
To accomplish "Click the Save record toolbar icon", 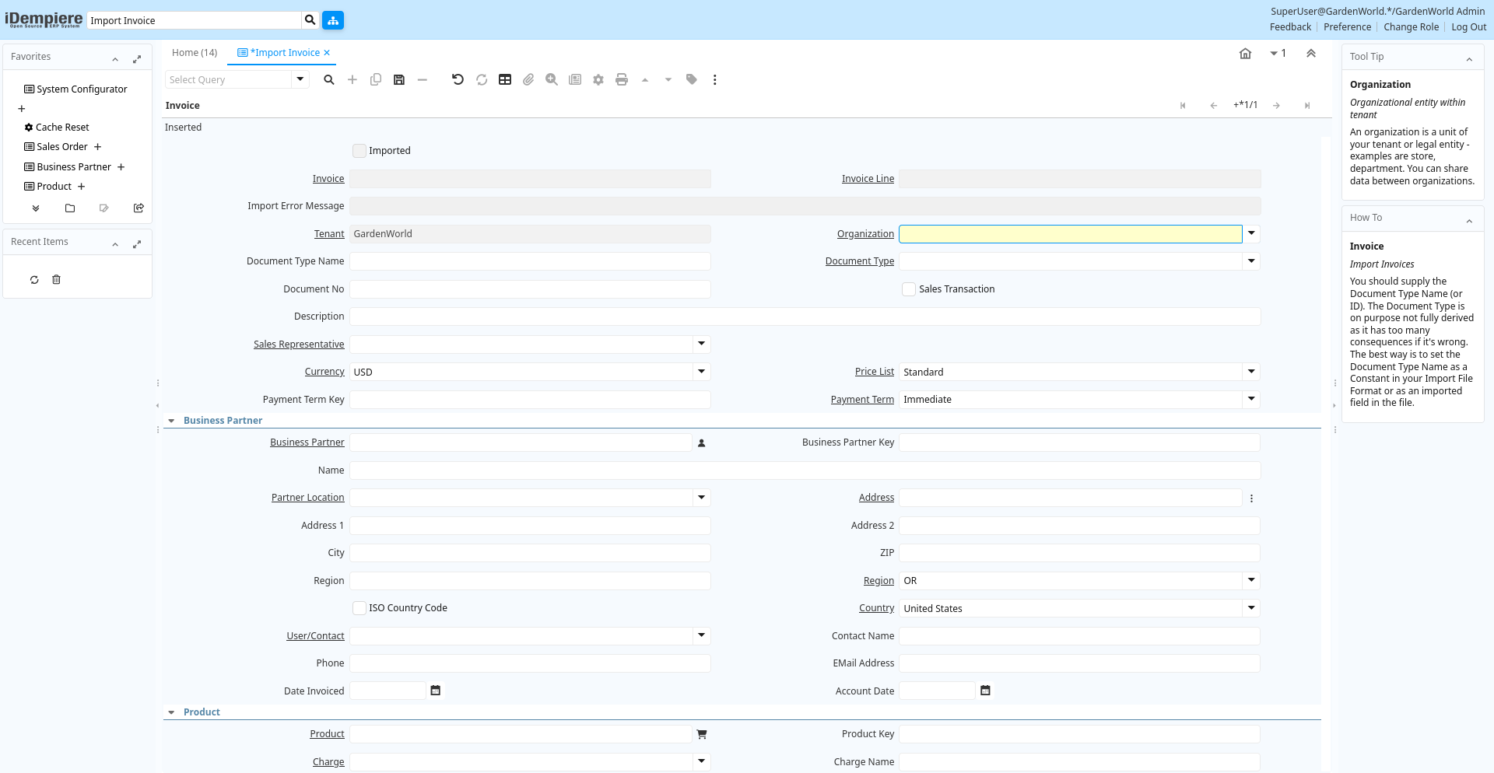I will pyautogui.click(x=399, y=79).
